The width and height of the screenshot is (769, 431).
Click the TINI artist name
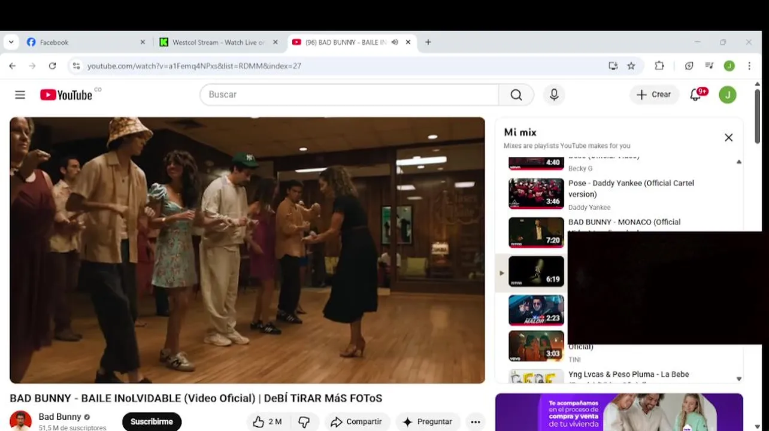574,360
